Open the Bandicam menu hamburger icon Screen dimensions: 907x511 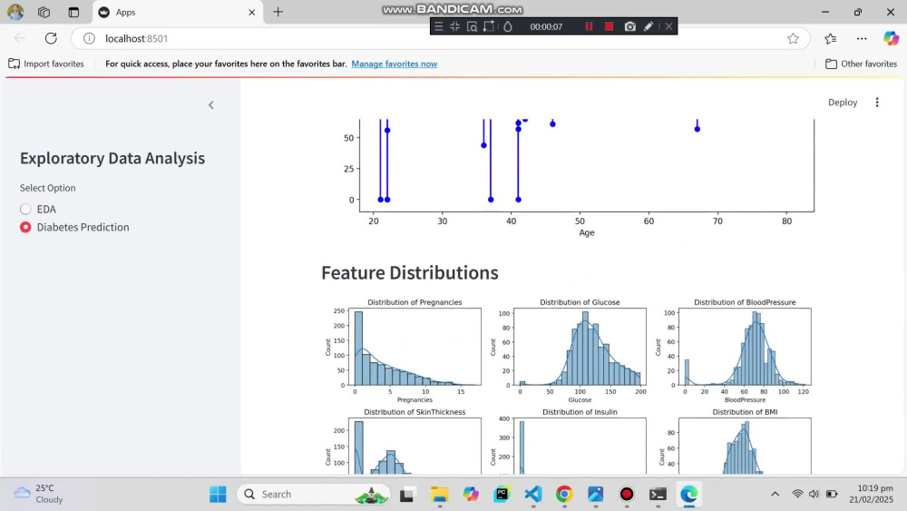pos(438,26)
